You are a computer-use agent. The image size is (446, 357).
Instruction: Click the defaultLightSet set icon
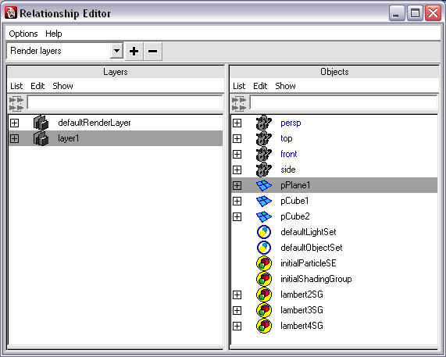coord(264,232)
